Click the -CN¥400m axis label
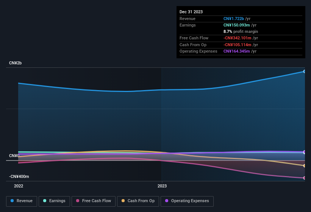 pos(19,176)
